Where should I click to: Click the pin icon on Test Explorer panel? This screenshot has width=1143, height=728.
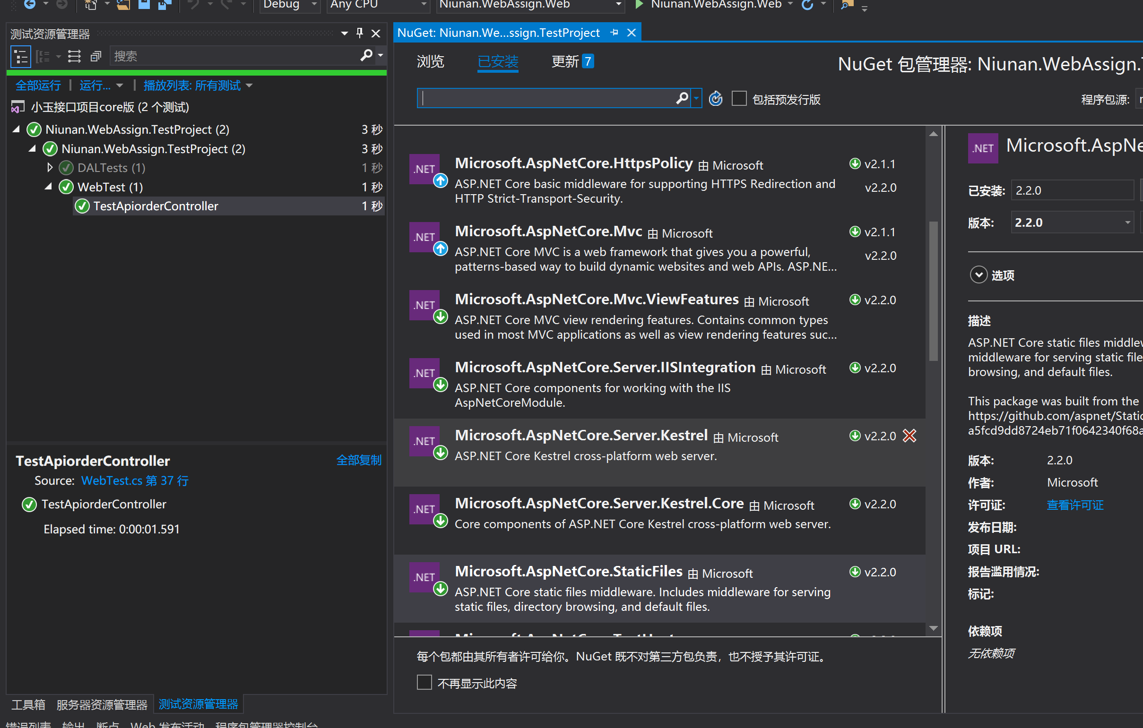tap(360, 33)
